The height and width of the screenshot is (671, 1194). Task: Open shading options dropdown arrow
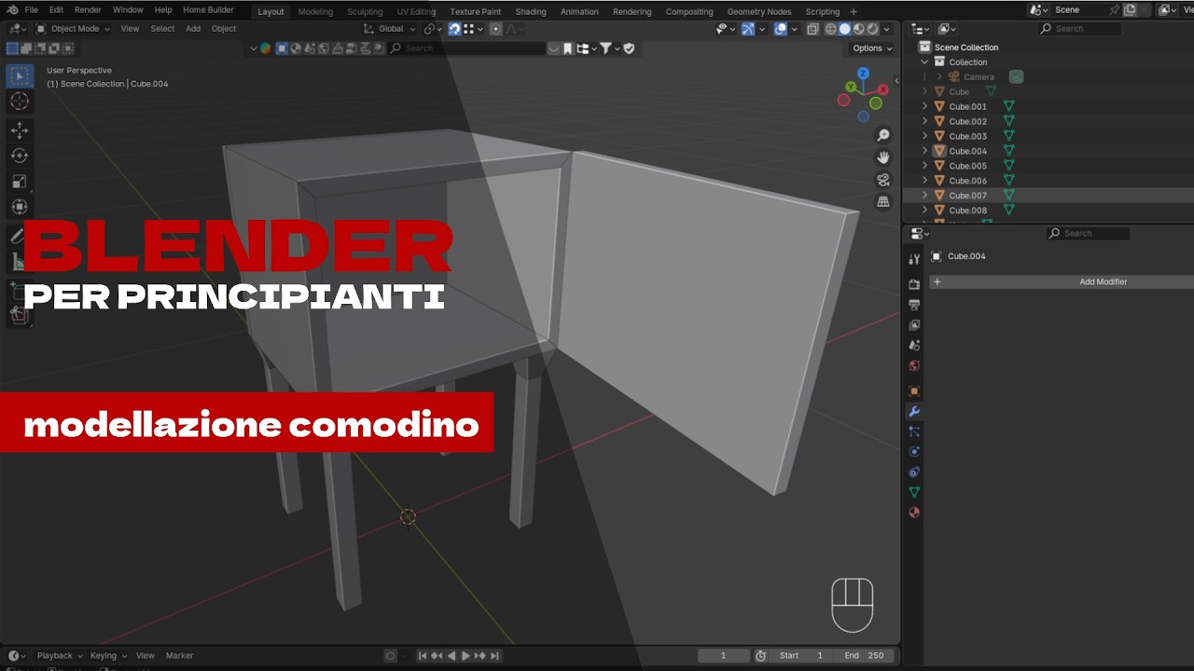[887, 29]
